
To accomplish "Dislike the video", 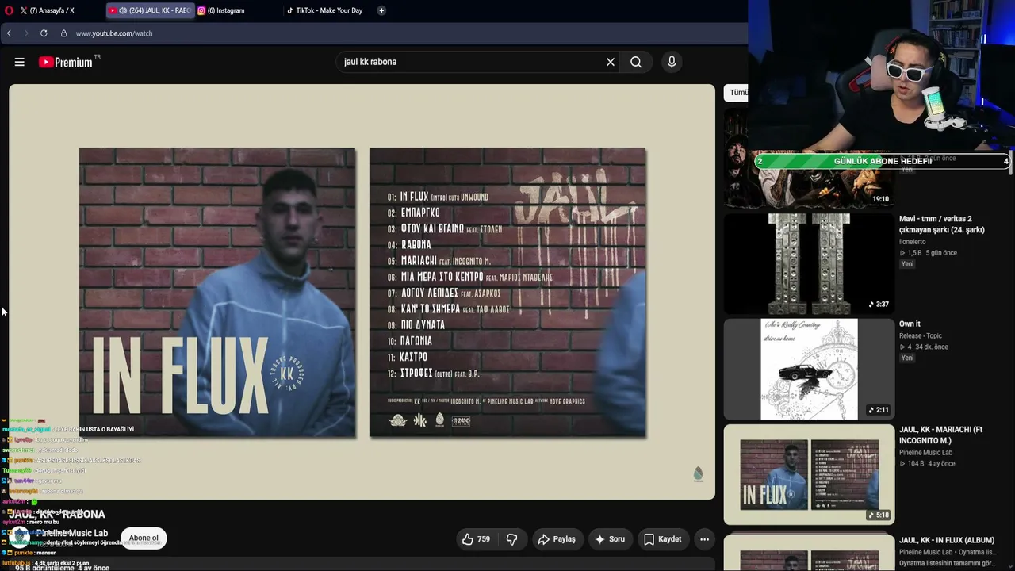I will [512, 539].
